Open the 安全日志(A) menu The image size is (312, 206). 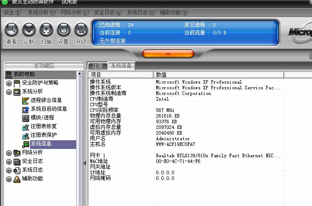point(108,13)
